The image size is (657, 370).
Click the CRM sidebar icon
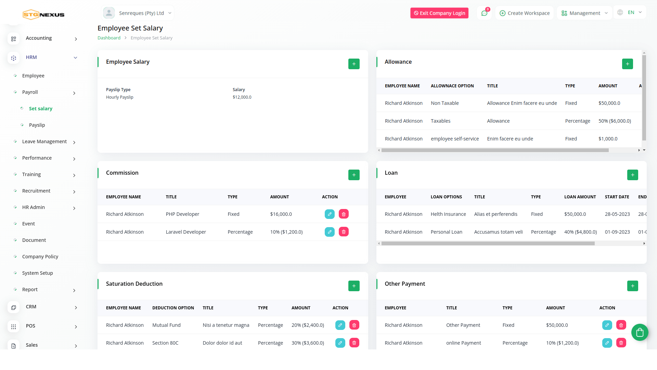[14, 307]
